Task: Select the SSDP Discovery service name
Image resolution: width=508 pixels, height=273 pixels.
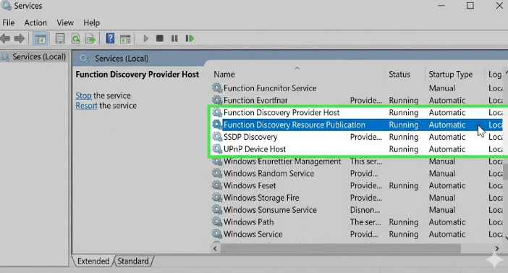Action: click(x=250, y=137)
